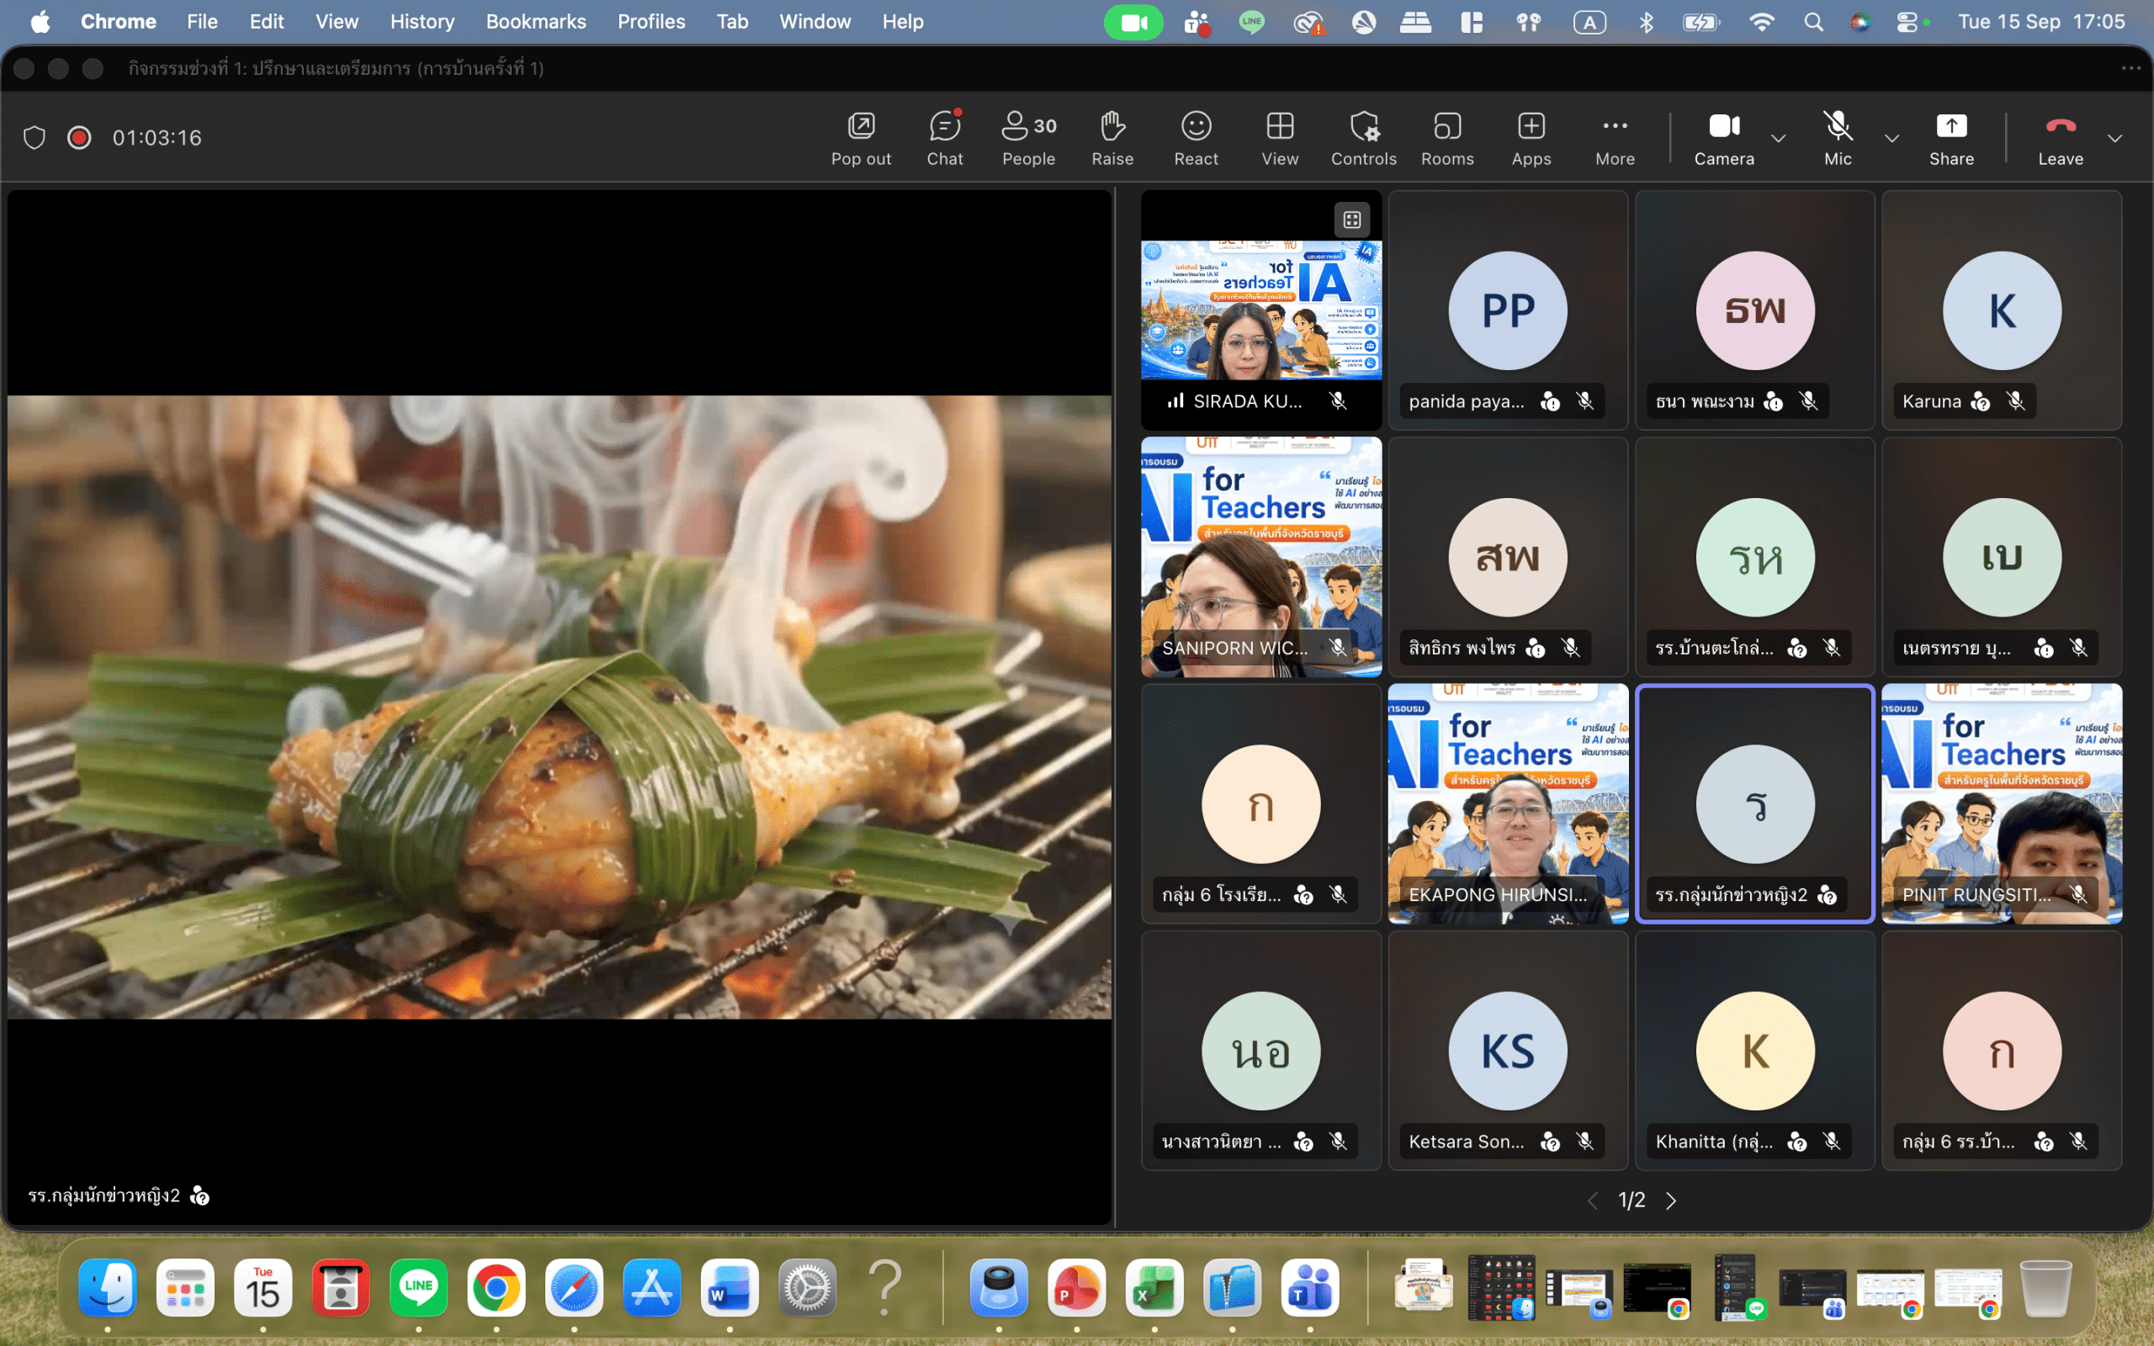Open the Bookmarks menu

[535, 21]
